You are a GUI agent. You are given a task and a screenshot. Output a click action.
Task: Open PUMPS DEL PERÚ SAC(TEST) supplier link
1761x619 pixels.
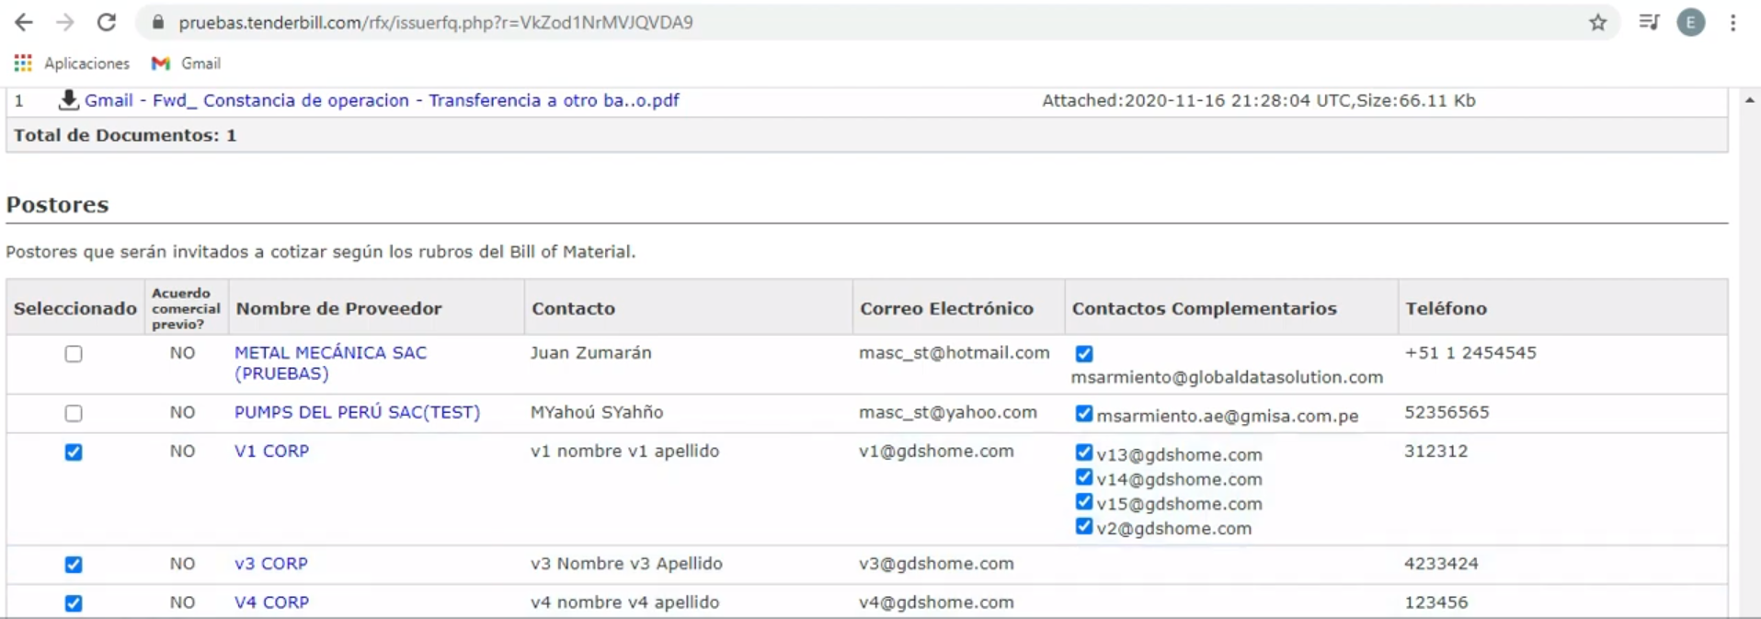pos(357,412)
